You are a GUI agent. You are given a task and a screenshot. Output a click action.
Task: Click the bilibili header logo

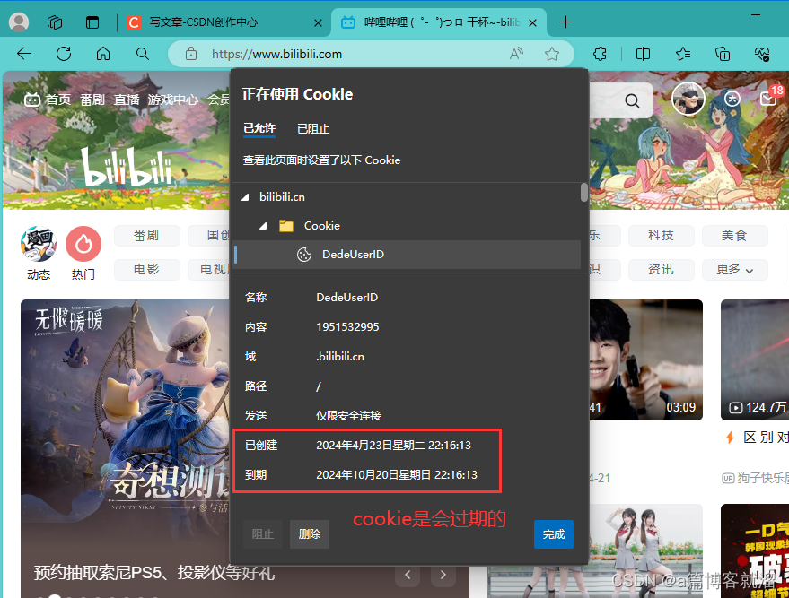point(126,166)
